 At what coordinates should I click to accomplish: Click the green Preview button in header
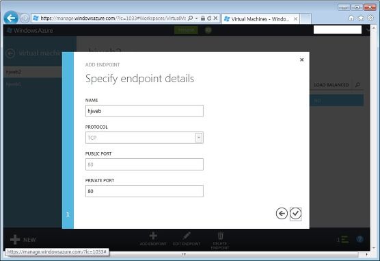[186, 30]
